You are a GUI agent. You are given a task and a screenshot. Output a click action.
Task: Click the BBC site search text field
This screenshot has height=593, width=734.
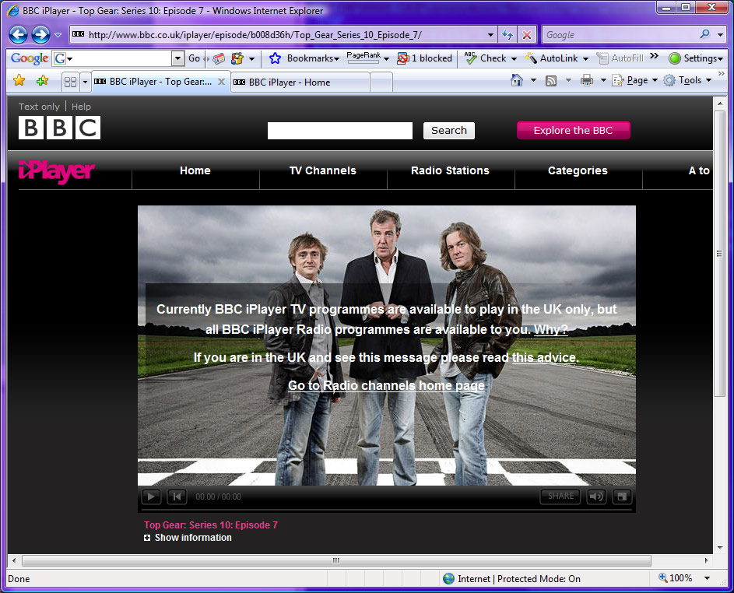click(340, 131)
